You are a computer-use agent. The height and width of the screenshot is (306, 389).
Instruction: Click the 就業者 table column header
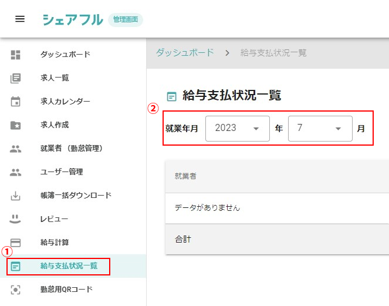click(185, 176)
